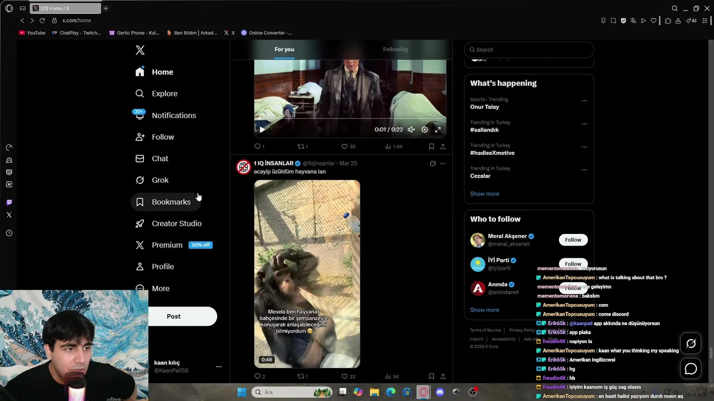Open Twitch icon in Opera sidebar
The height and width of the screenshot is (401, 714).
point(9,202)
